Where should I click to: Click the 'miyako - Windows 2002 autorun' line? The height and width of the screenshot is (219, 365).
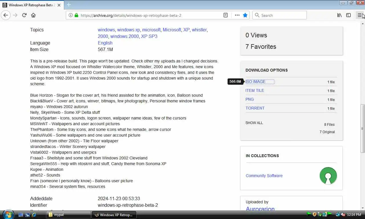[59, 107]
